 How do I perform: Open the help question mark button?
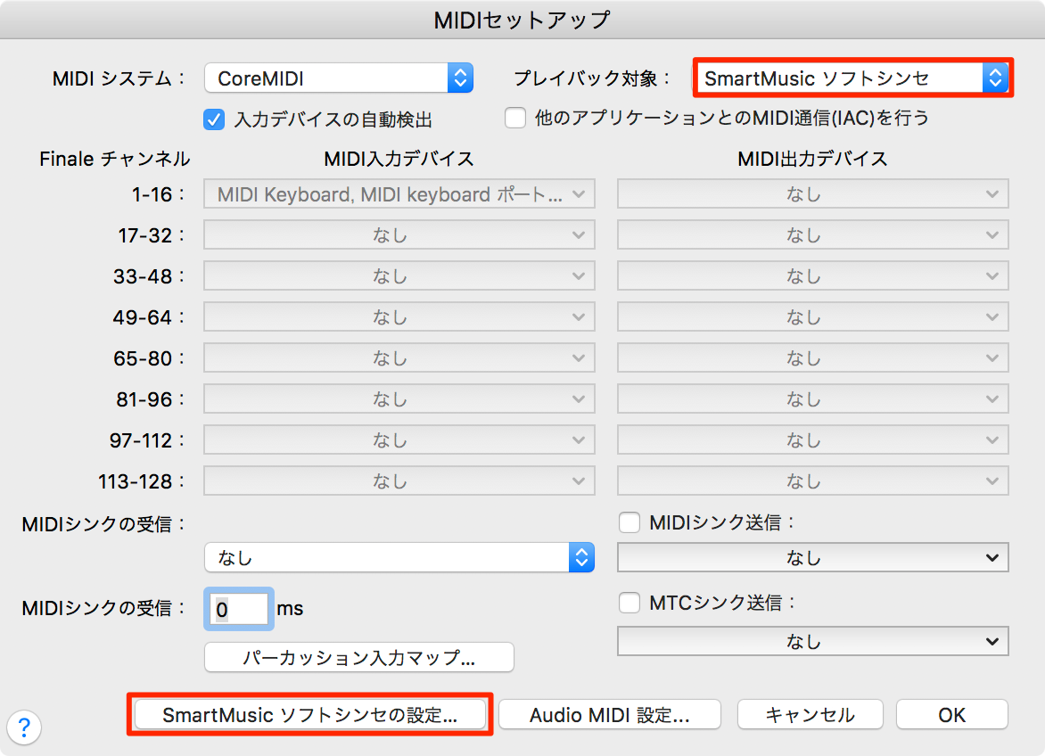24,727
